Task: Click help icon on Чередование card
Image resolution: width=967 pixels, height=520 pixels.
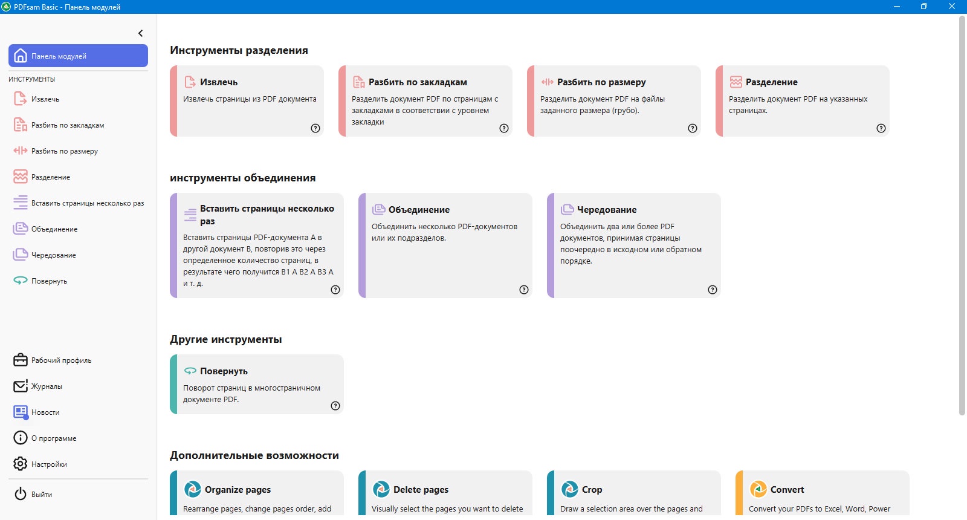Action: pyautogui.click(x=713, y=290)
